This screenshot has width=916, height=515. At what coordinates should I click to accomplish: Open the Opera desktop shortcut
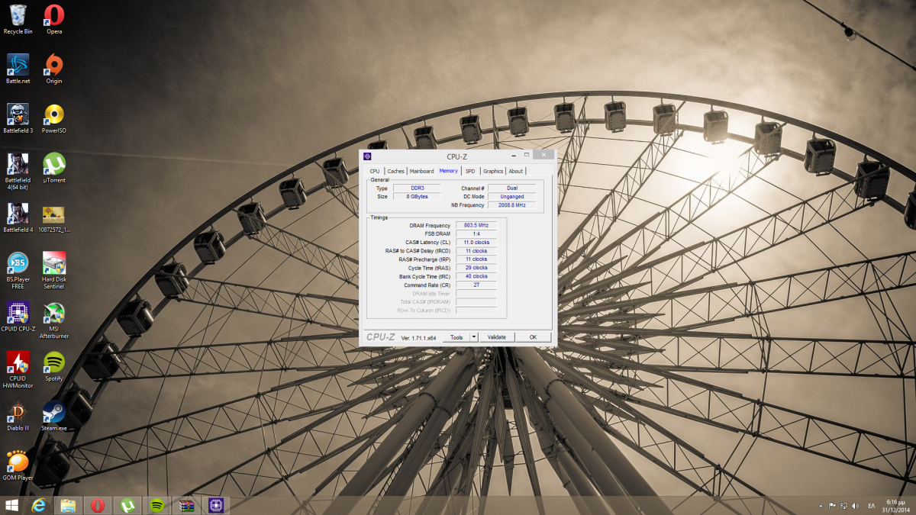coord(54,19)
